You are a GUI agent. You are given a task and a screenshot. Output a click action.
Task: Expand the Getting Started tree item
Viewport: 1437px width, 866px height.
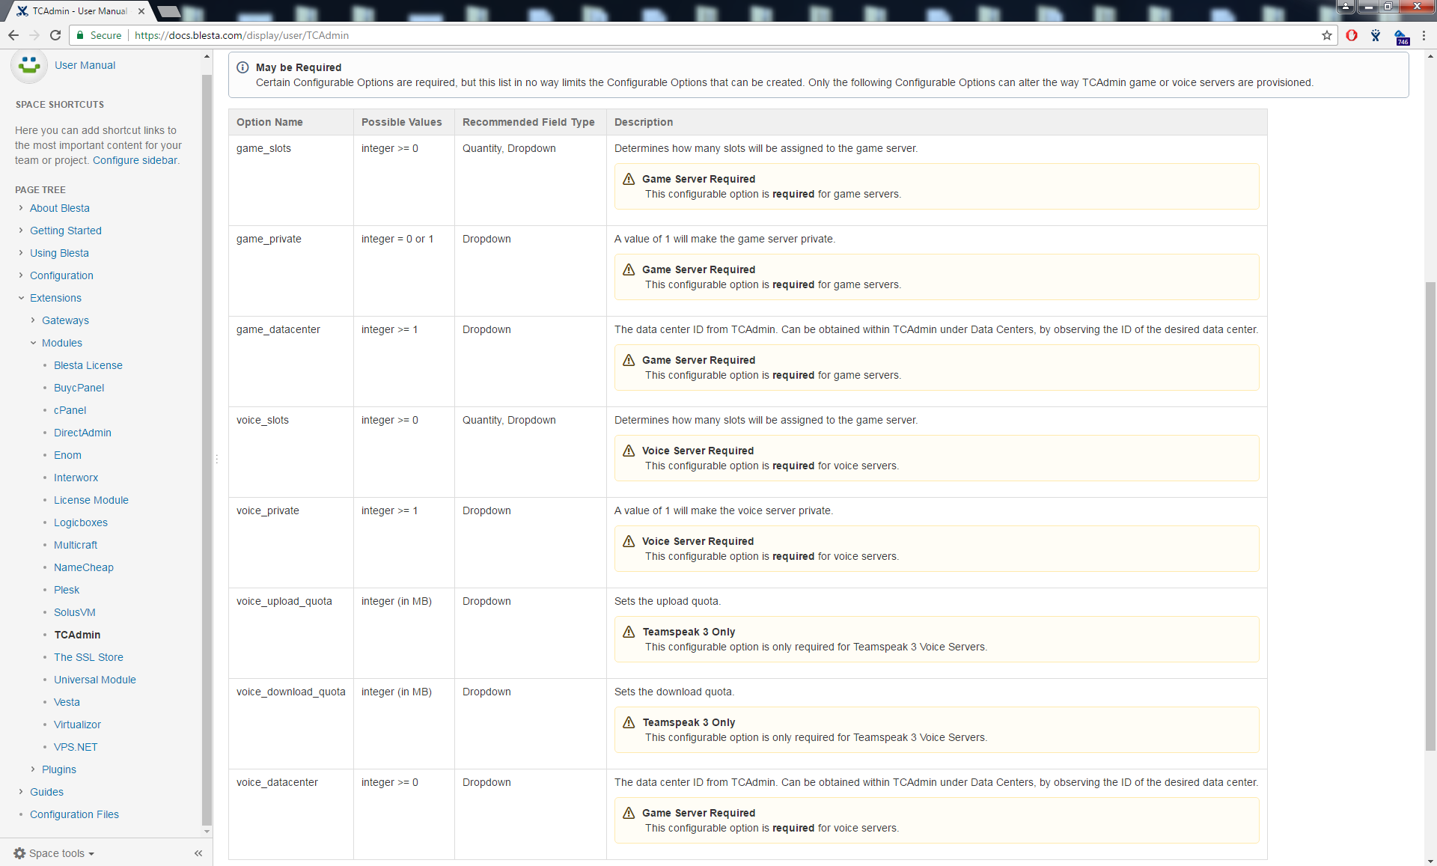tap(21, 231)
